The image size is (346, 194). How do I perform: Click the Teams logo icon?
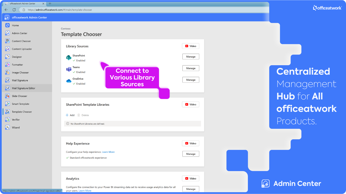[69, 69]
